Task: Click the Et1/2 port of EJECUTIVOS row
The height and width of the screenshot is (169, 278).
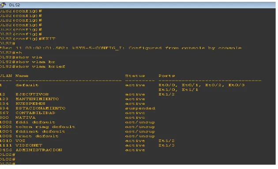Action: click(166, 94)
